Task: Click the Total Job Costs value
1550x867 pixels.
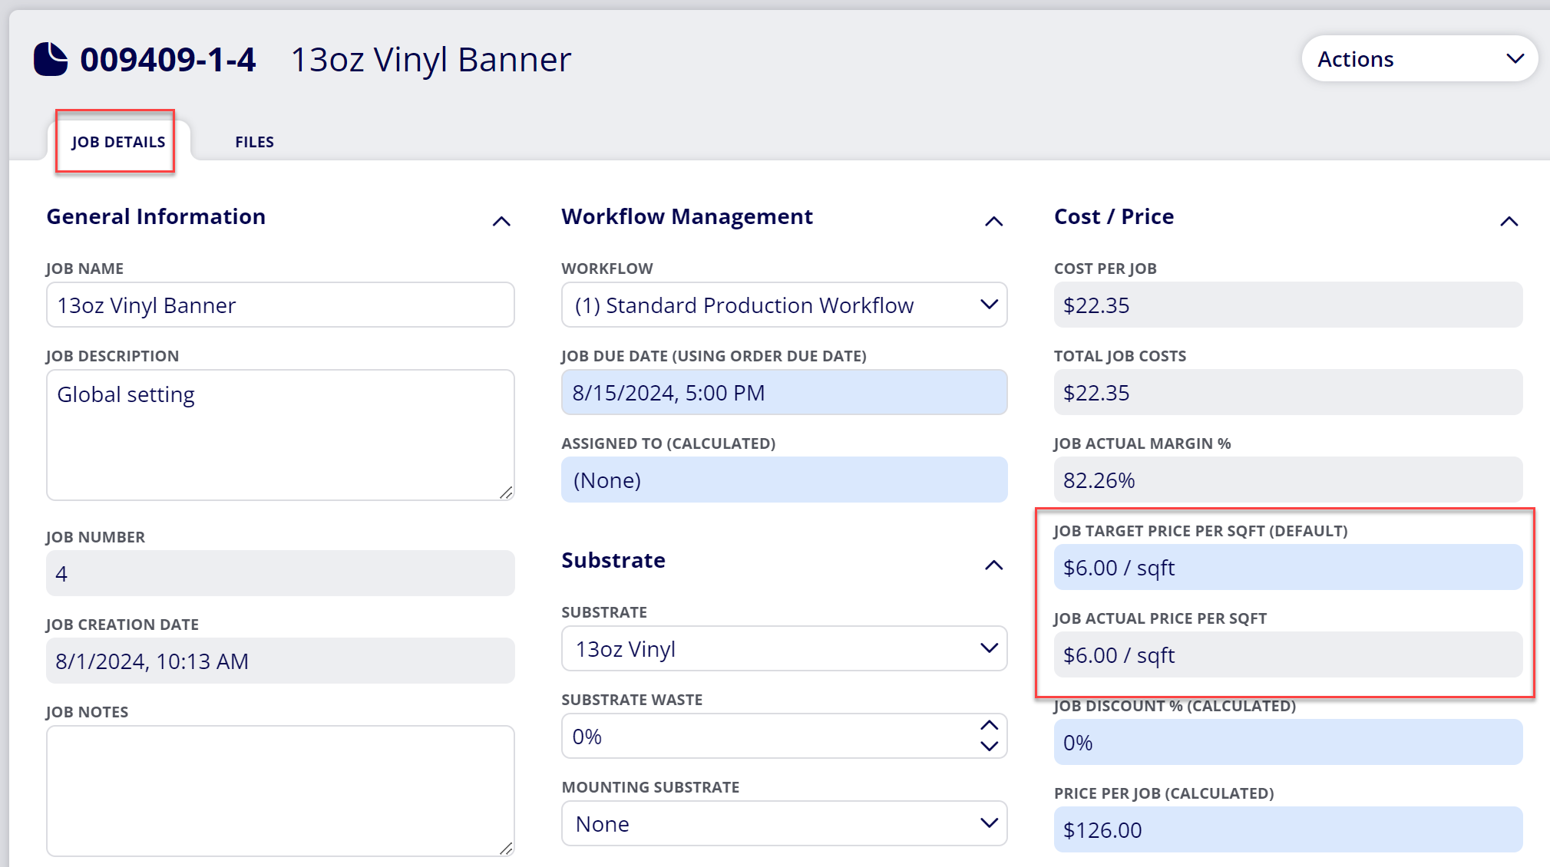Action: click(x=1287, y=392)
